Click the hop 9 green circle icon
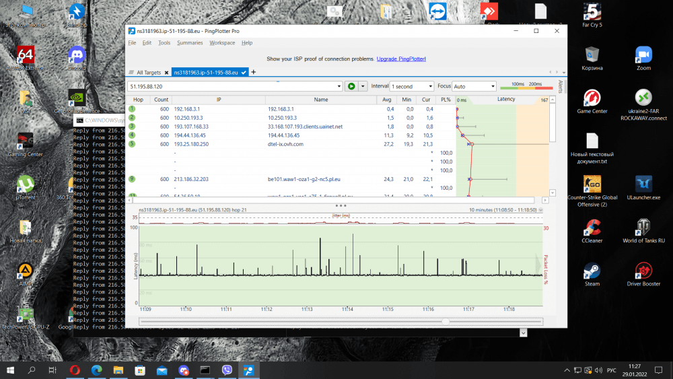This screenshot has width=673, height=379. [133, 179]
